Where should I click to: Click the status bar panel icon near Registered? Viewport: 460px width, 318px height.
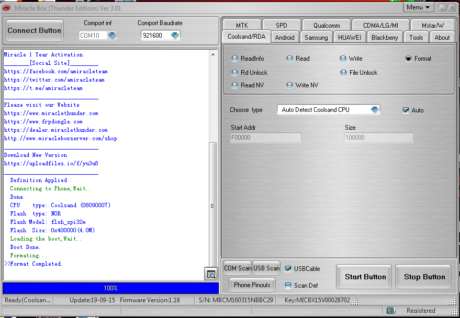[x=390, y=310]
